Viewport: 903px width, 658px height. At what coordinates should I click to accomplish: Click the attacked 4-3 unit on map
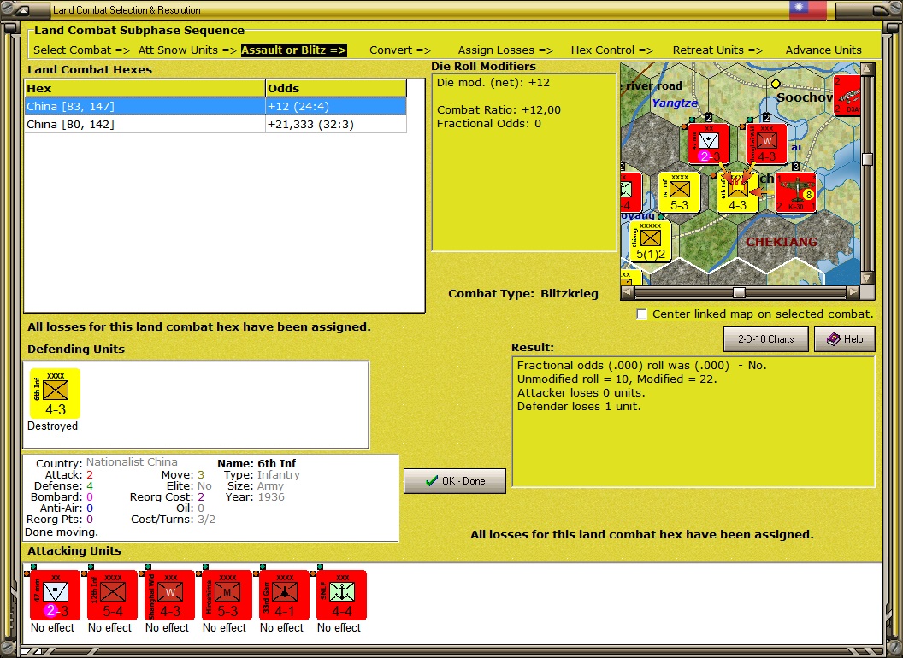pyautogui.click(x=737, y=192)
